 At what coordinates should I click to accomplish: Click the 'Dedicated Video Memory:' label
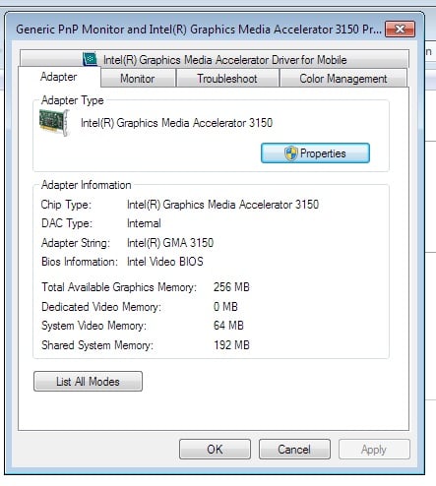coord(101,307)
